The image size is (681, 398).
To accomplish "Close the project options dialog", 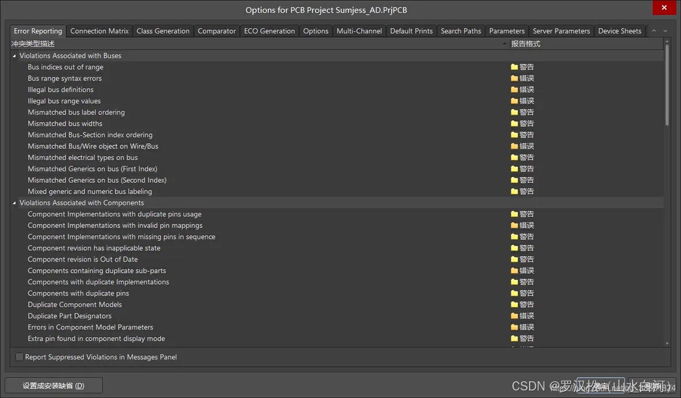I will [664, 7].
